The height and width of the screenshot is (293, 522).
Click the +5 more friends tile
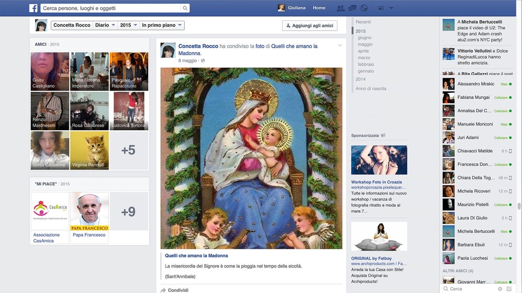pos(129,150)
